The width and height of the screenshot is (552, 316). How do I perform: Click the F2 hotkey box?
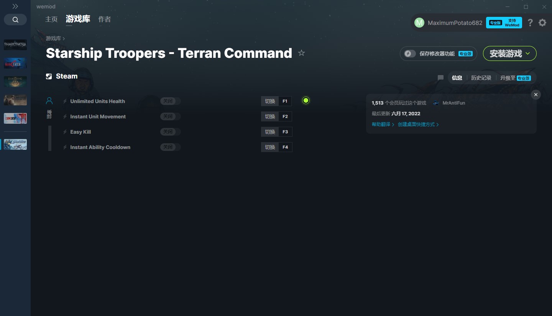point(285,116)
